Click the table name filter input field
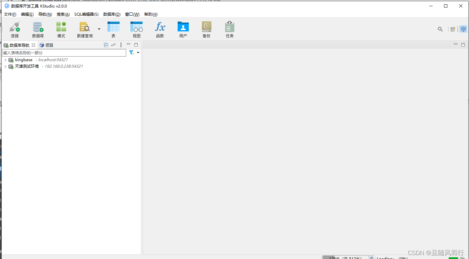Viewport: 469px width, 259px height. tap(64, 53)
